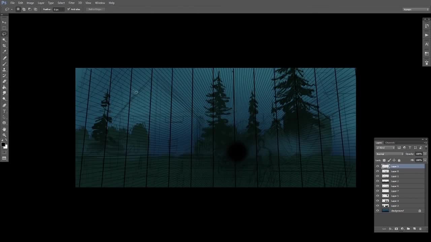Viewport: 431px width, 242px height.
Task: Select the Hand tool
Action: click(x=4, y=129)
